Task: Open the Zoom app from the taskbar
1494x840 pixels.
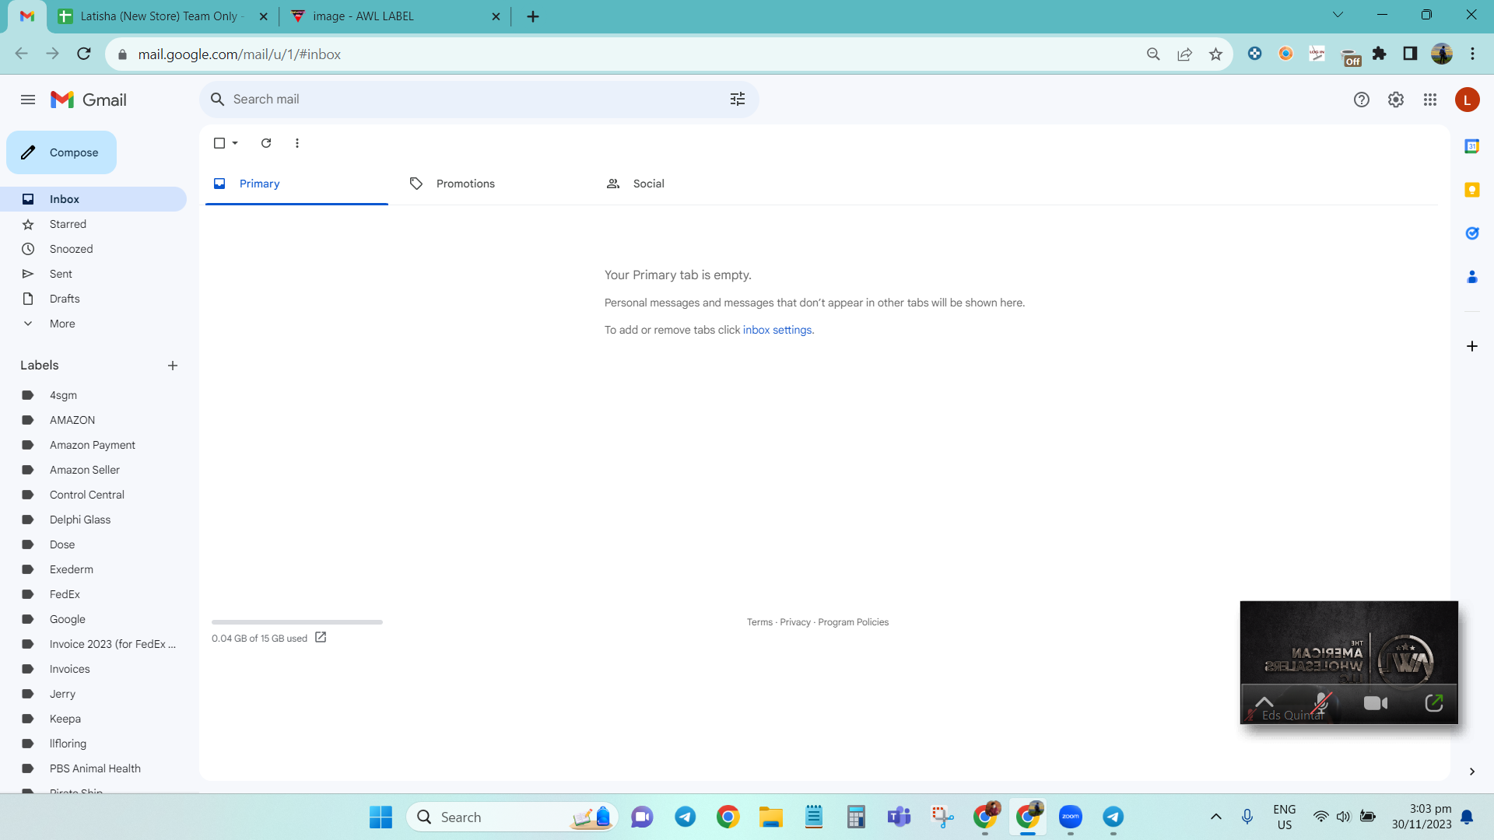Action: [1071, 817]
